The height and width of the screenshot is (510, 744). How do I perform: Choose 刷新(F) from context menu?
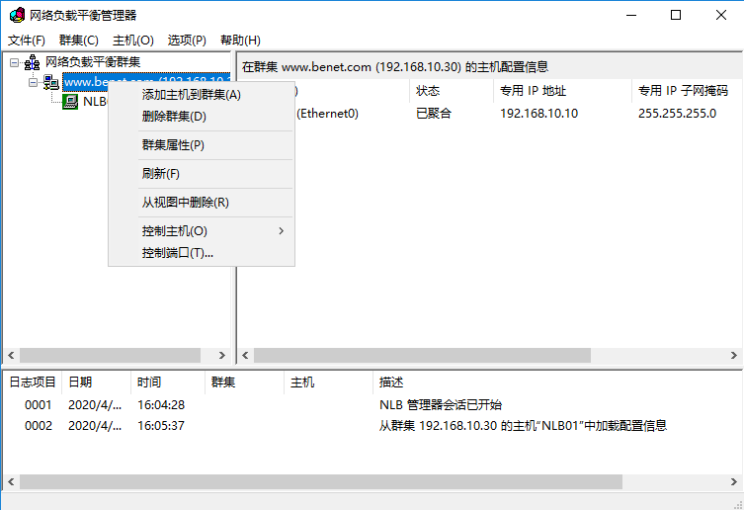[202, 173]
